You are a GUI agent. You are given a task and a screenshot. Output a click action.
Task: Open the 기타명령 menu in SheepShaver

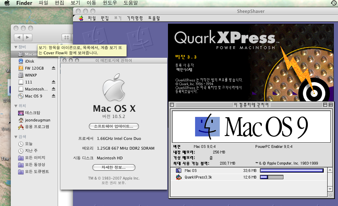point(135,18)
